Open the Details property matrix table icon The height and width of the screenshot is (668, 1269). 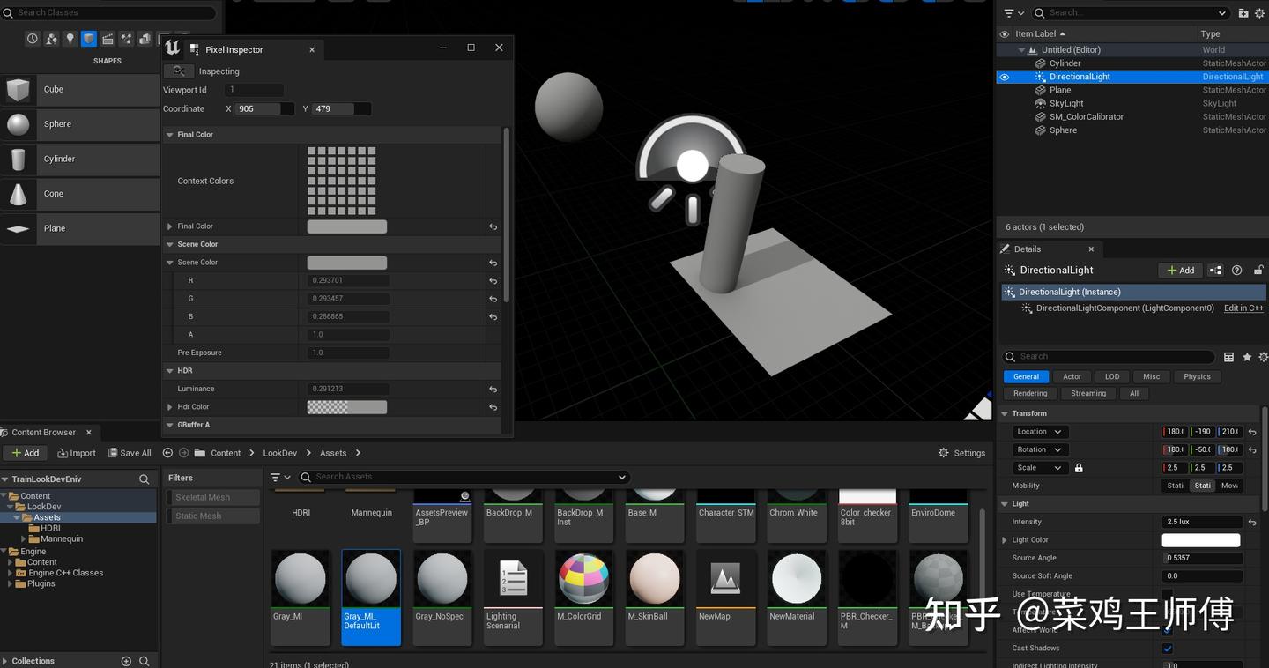point(1228,357)
